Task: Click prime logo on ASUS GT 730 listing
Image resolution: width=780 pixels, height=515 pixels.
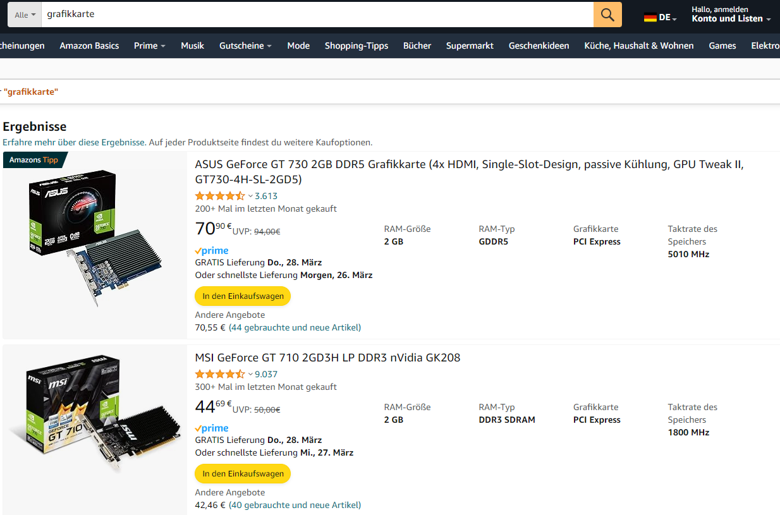Action: point(212,251)
